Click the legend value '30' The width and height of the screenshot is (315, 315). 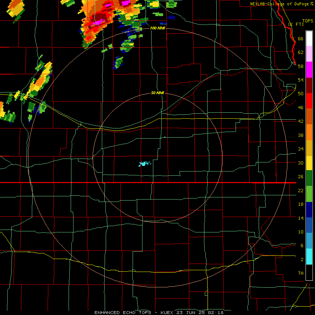(x=301, y=163)
